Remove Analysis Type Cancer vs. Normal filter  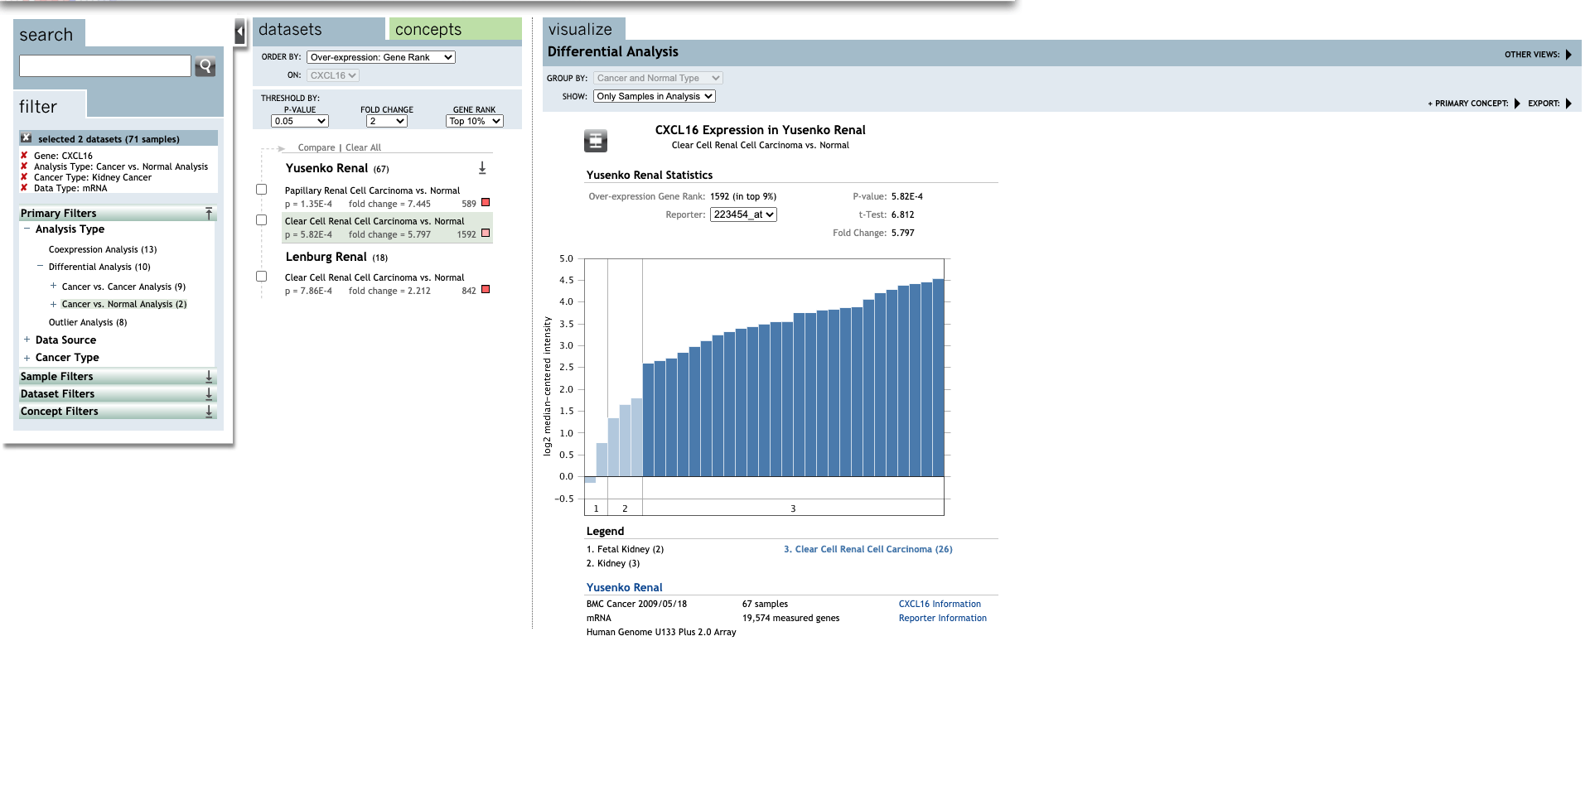click(x=24, y=166)
